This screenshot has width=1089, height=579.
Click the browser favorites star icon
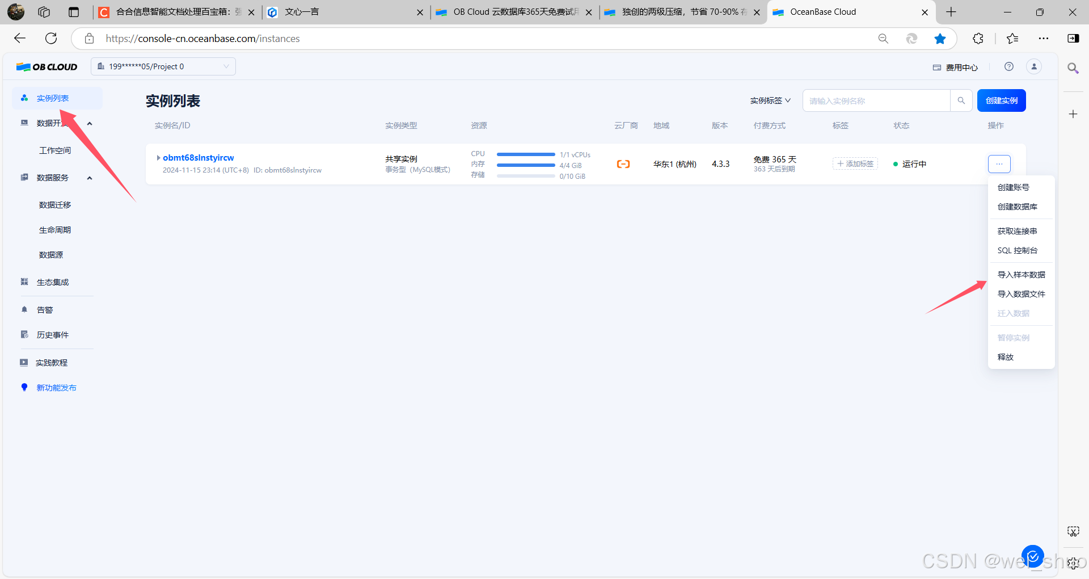940,39
